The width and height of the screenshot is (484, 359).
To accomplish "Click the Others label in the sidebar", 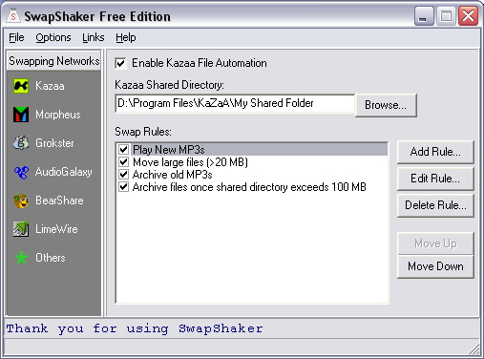I will click(x=51, y=258).
